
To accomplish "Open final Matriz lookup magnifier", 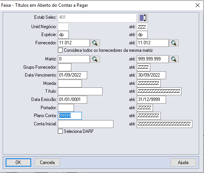I will tap(174, 59).
